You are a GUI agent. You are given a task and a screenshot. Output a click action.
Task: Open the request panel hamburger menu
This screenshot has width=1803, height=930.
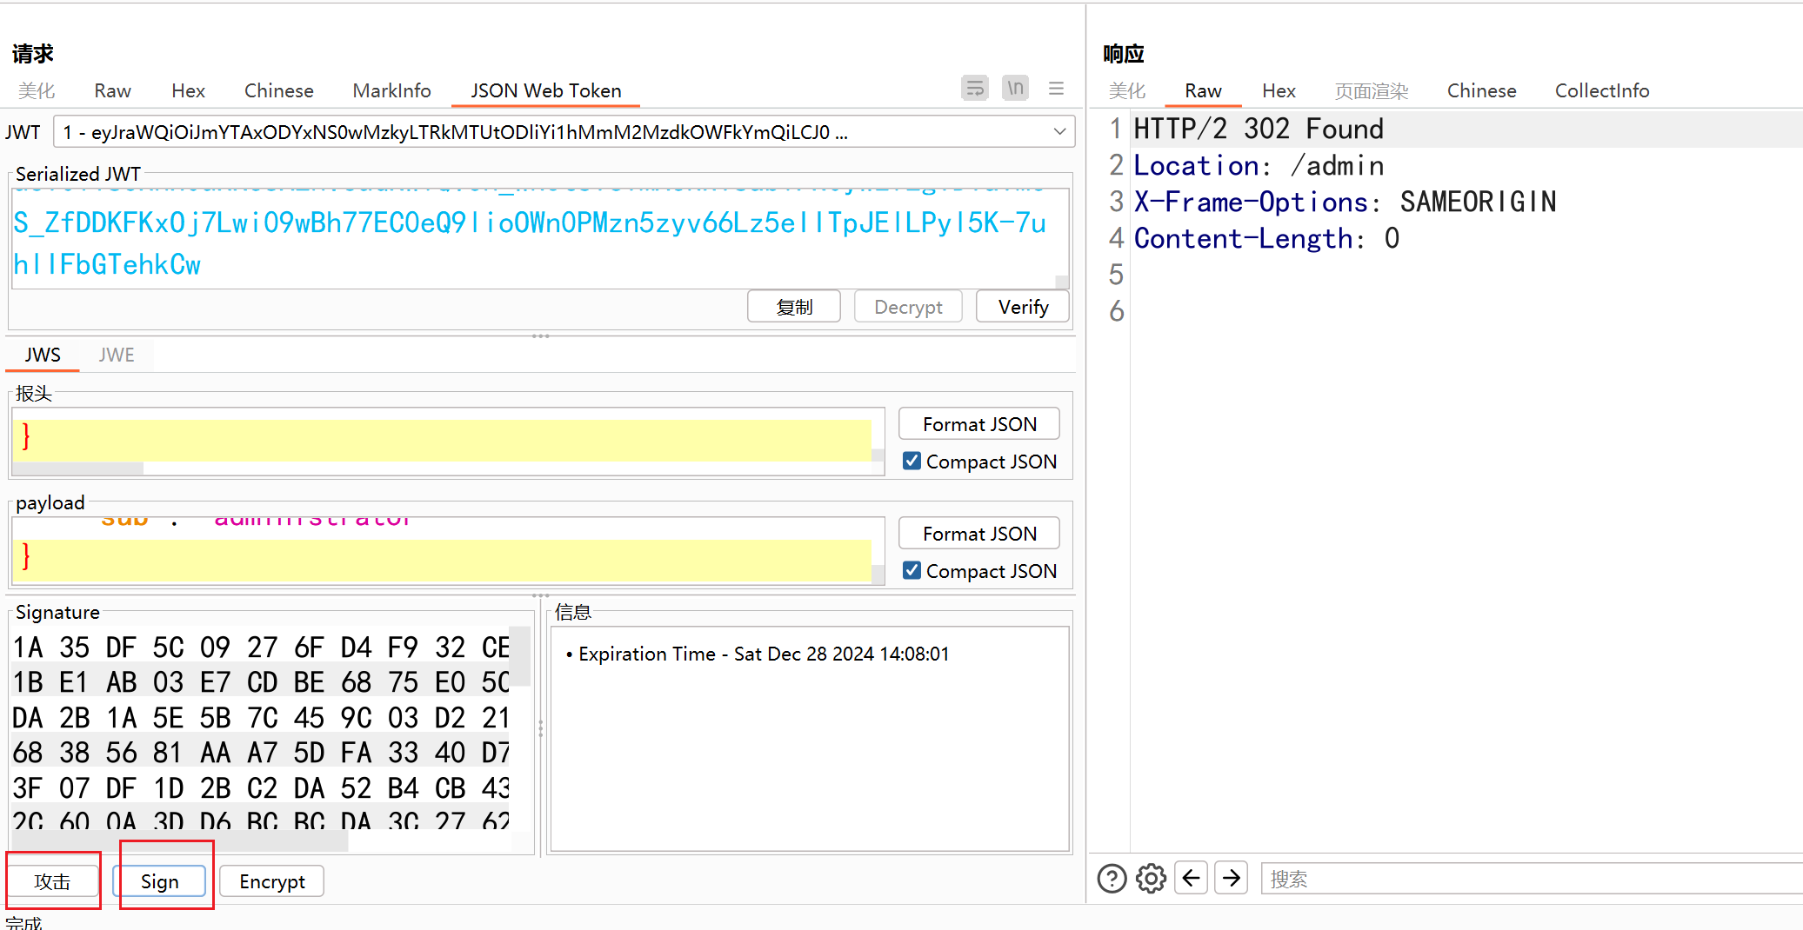1056,89
